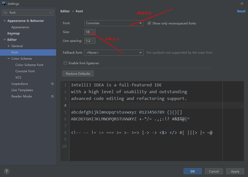Click the IntelliJ logo in title bar
248x177 pixels.
[4, 4]
